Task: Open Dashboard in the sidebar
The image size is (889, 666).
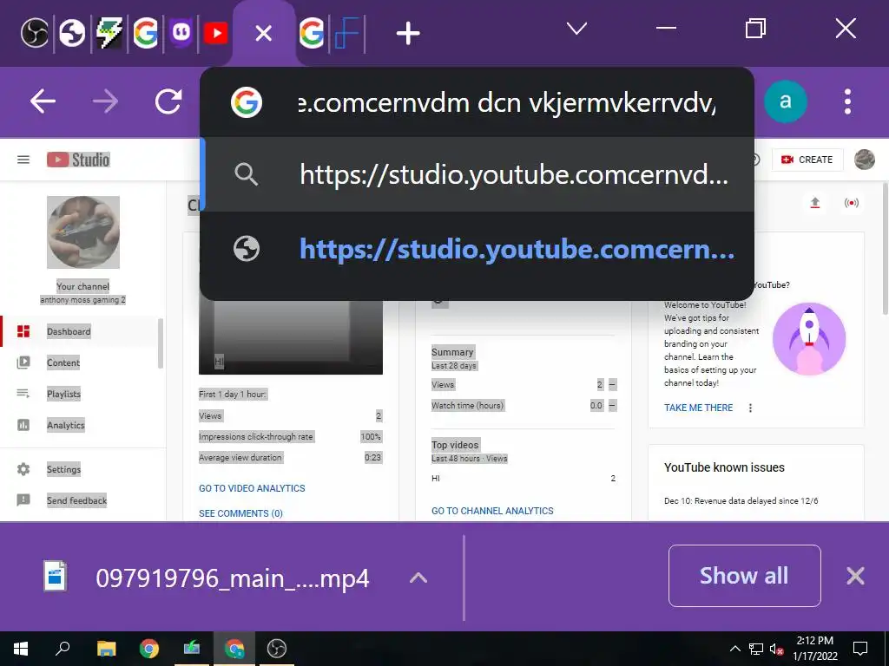Action: tap(79, 331)
